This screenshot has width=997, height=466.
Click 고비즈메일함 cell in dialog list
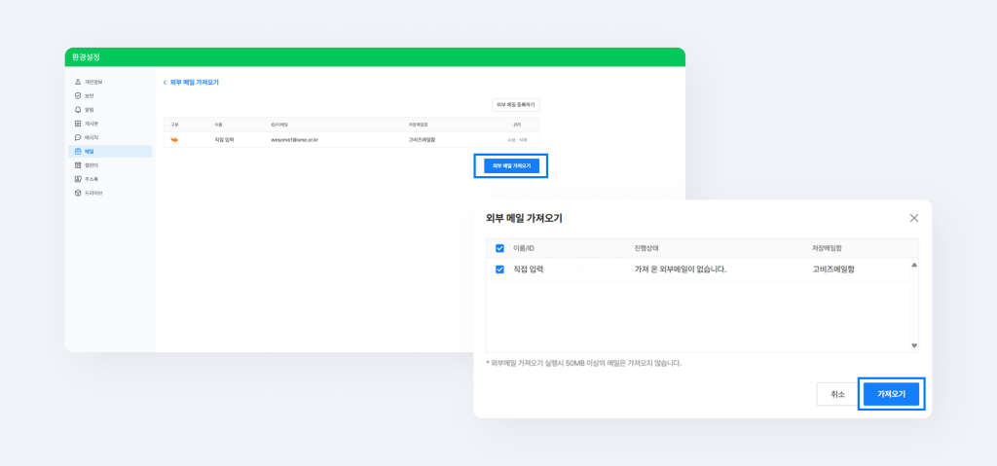(x=833, y=269)
